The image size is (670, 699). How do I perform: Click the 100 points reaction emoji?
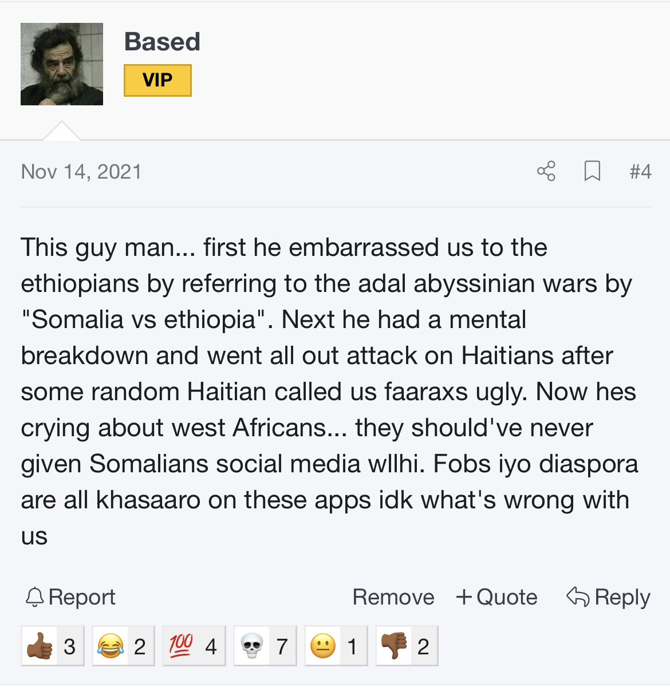point(181,646)
